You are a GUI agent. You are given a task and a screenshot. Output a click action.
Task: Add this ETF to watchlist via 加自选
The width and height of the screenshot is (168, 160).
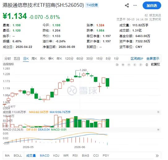pos(152,6)
